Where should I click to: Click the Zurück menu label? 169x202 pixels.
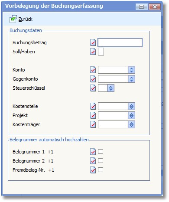pos(26,19)
